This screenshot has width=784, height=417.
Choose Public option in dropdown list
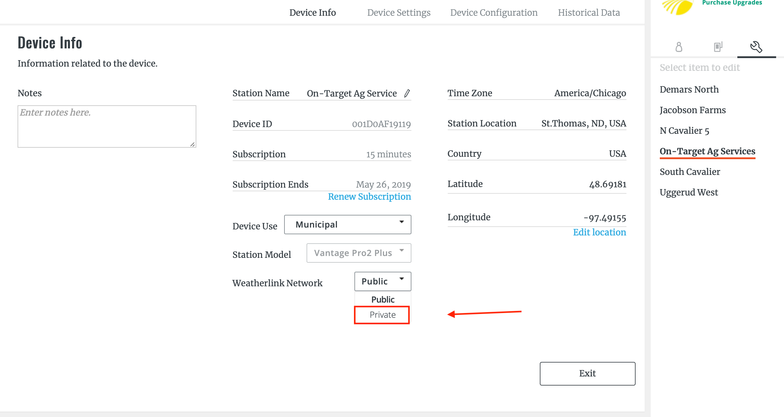click(x=383, y=300)
